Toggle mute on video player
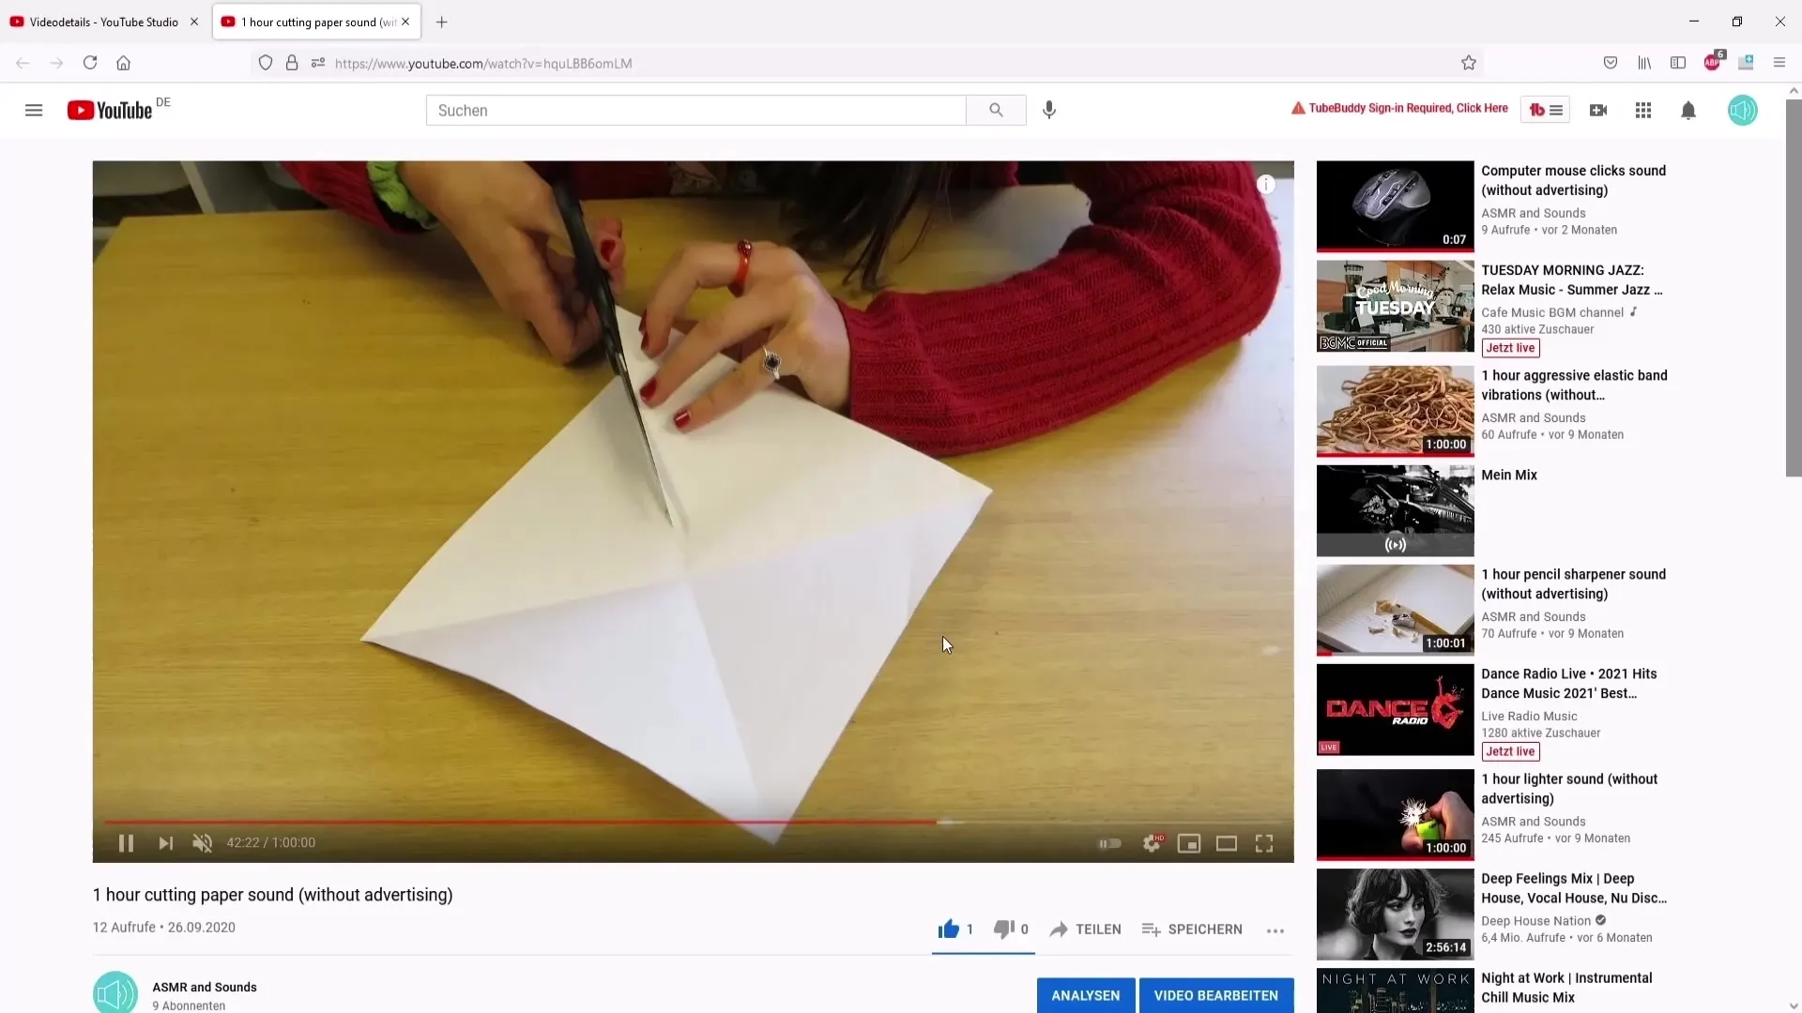This screenshot has width=1802, height=1013. pyautogui.click(x=202, y=842)
